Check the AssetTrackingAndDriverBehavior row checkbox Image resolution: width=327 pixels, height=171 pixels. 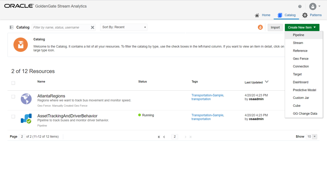(x=13, y=117)
